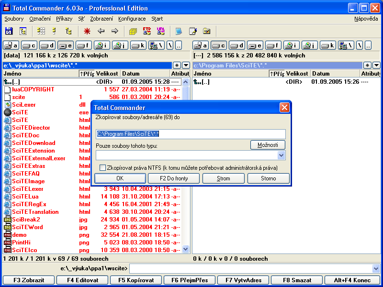Go back using the left arrow icon
Screen dimensions: 383x287
pos(101,31)
